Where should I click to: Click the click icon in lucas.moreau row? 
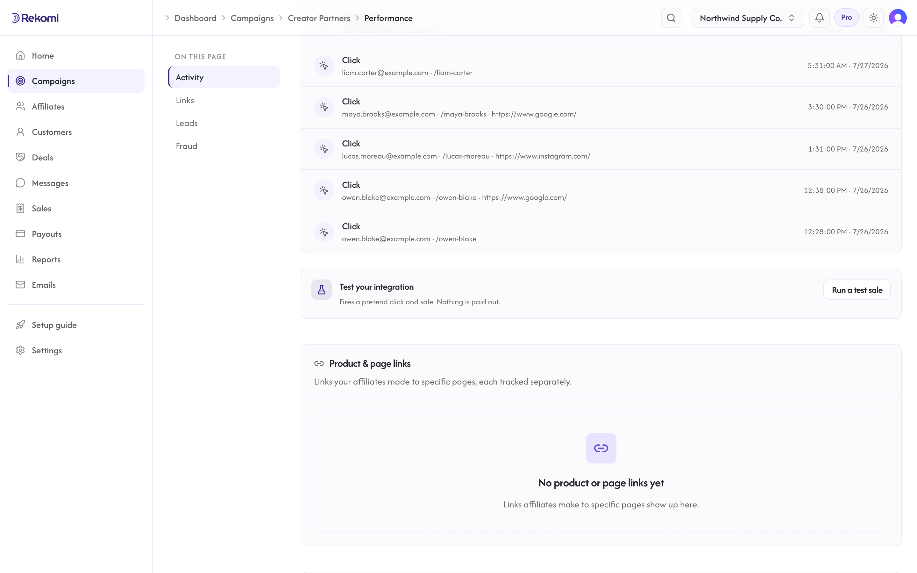tap(324, 149)
